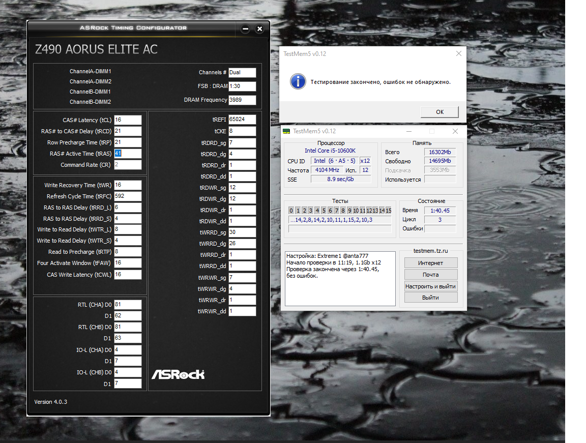
Task: Click test number 15 in Тесты row
Action: 388,211
